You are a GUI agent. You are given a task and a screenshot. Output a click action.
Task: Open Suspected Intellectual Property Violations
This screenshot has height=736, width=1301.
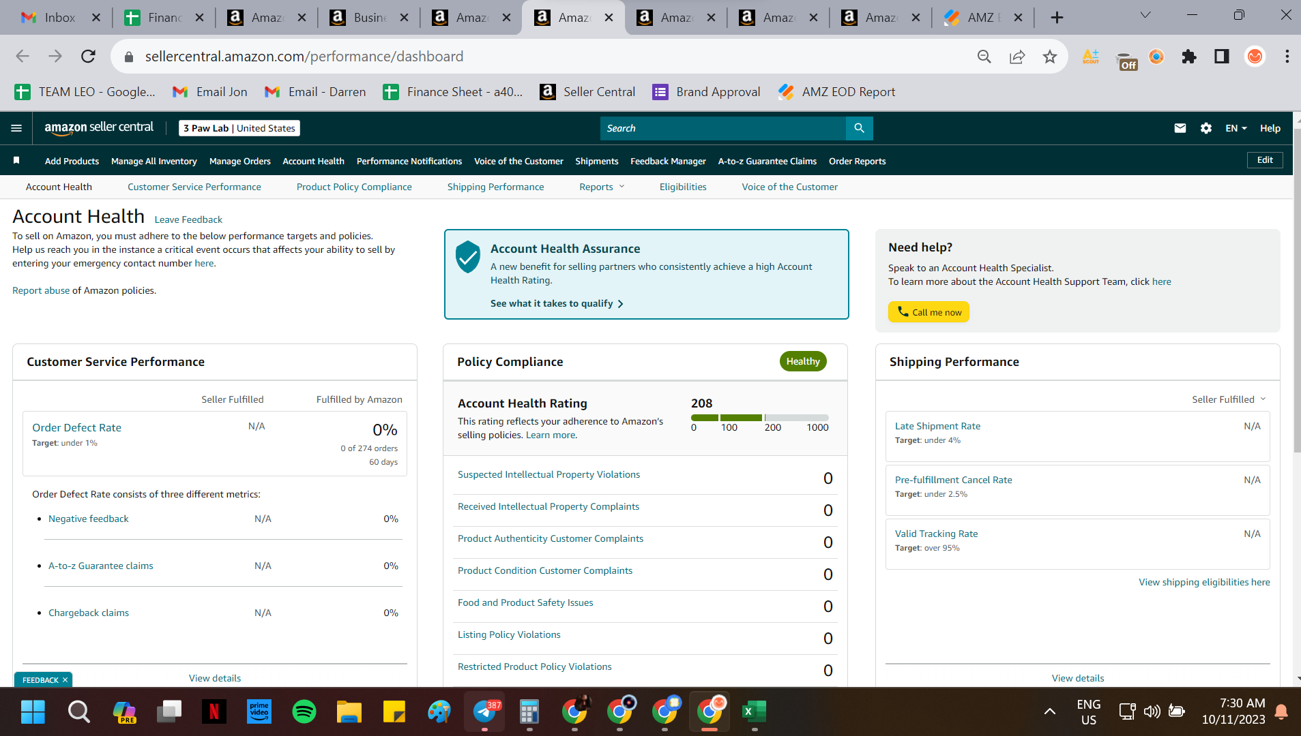549,474
